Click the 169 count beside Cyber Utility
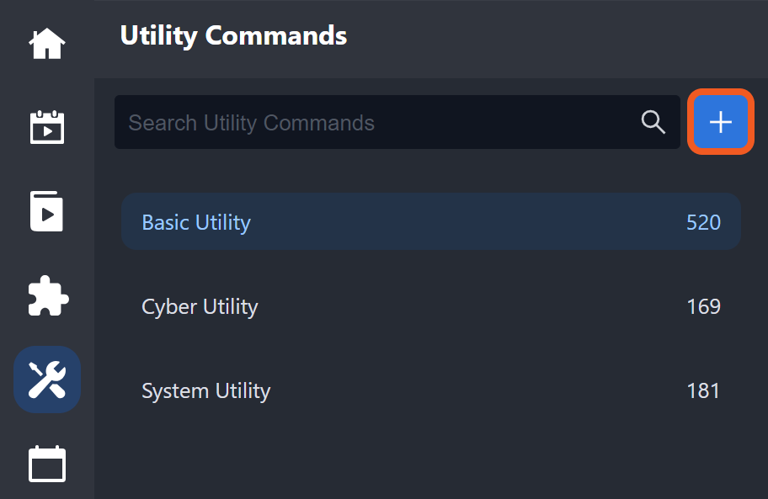This screenshot has height=499, width=768. click(703, 306)
